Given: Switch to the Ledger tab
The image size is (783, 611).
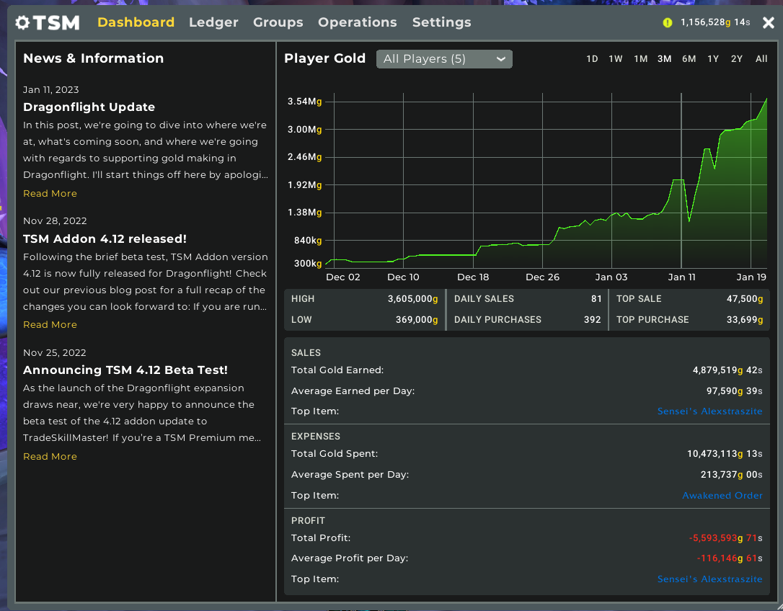Looking at the screenshot, I should (213, 22).
